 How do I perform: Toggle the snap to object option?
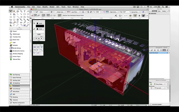click(38, 47)
